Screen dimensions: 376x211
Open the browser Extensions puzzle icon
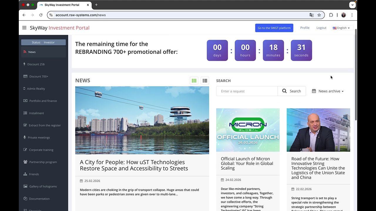(331, 15)
